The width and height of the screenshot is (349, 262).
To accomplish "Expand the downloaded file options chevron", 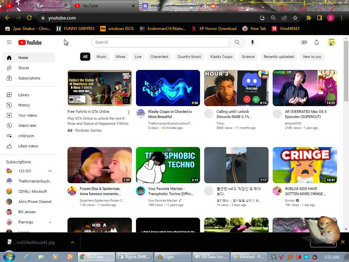I will click(73, 242).
